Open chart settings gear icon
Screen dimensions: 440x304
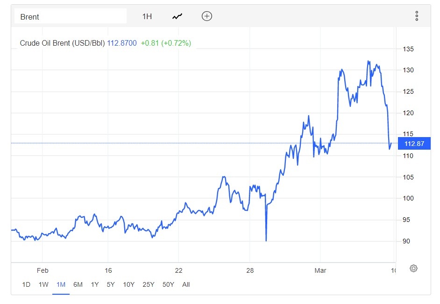tap(413, 268)
